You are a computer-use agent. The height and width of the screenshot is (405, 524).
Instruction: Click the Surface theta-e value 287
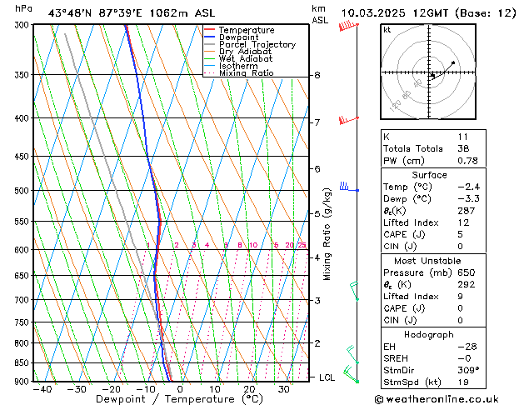[x=467, y=211]
